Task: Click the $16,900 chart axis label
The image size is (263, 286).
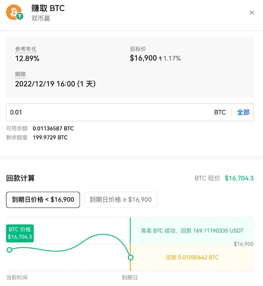Action: 244,244
